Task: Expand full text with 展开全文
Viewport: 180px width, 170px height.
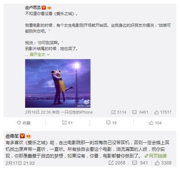Action: coord(37,54)
